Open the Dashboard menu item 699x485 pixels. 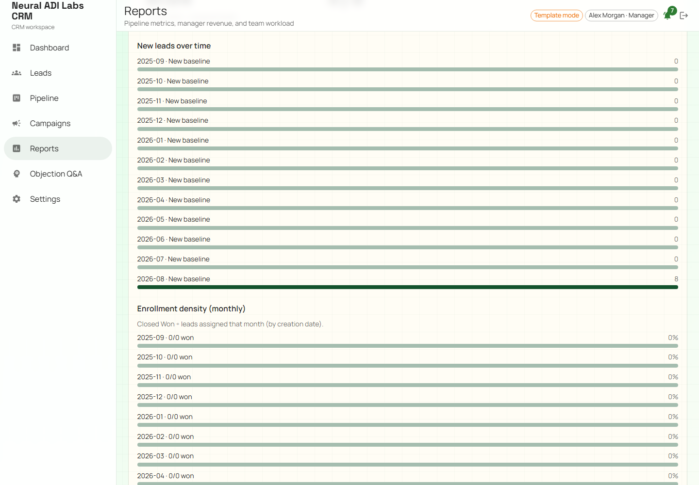[x=58, y=48]
